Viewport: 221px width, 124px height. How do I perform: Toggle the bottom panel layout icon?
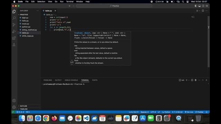tap(200, 6)
